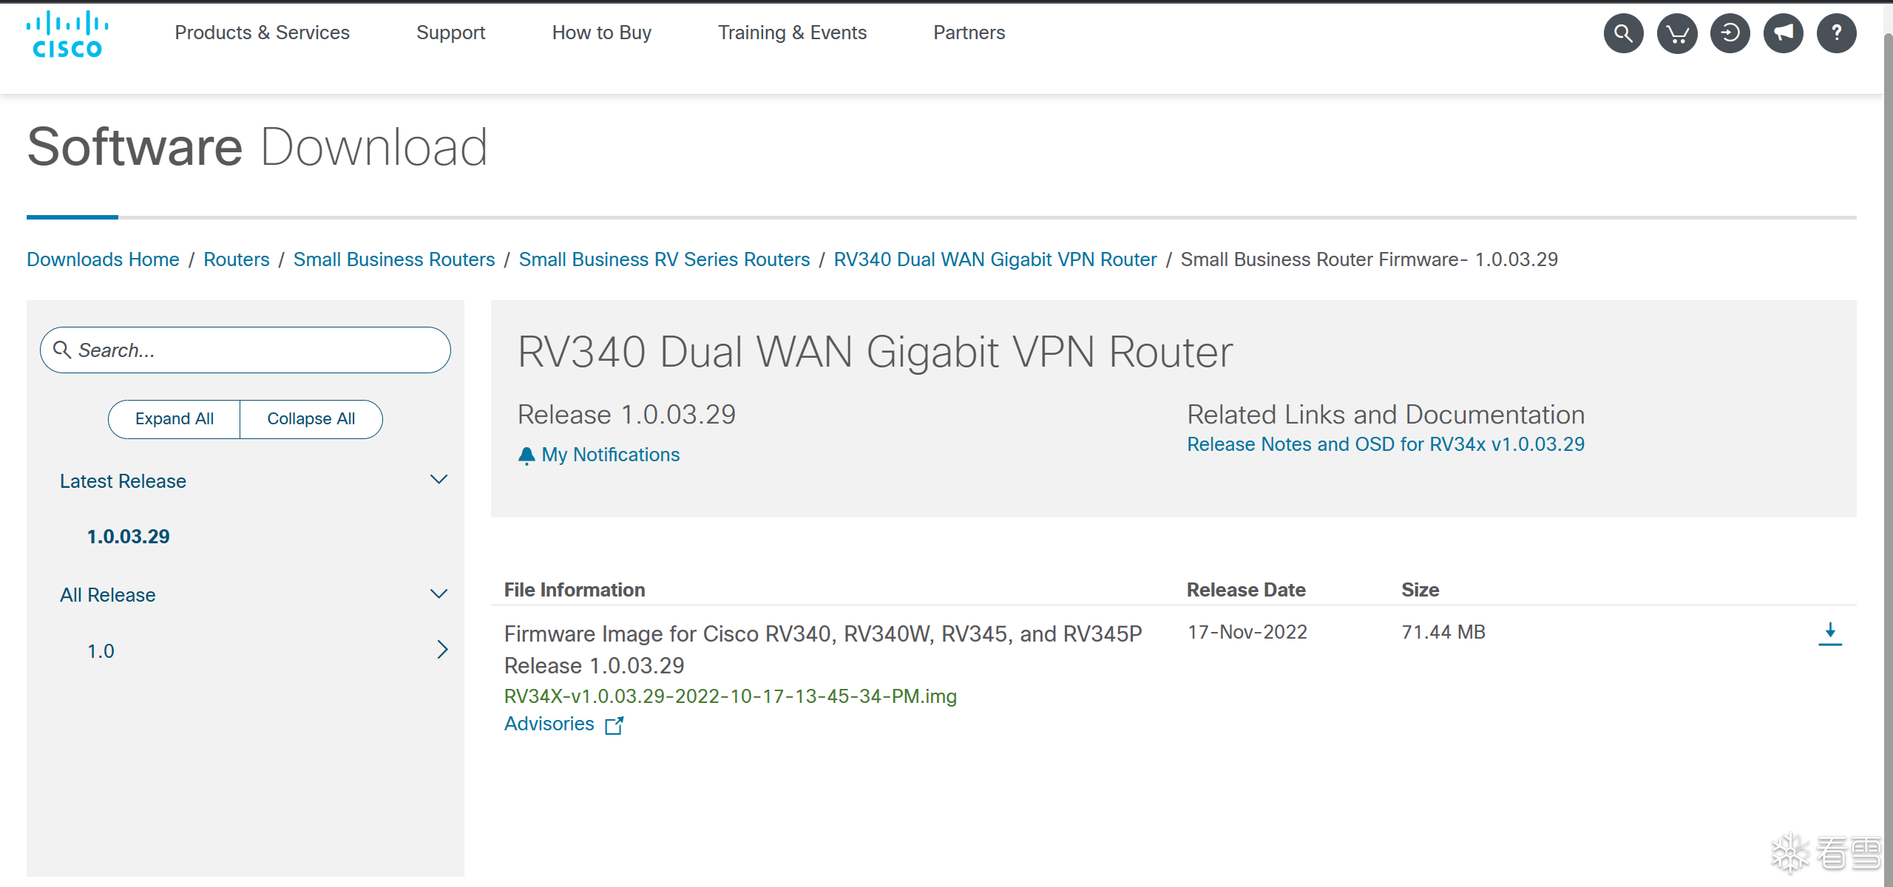The height and width of the screenshot is (887, 1893).
Task: Click the log in icon
Action: (x=1730, y=33)
